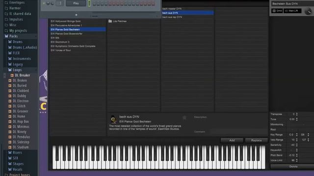This screenshot has height=176, width=314.
Task: Click the EastWest logo icon beside bech sus DYN
Action: tap(113, 119)
